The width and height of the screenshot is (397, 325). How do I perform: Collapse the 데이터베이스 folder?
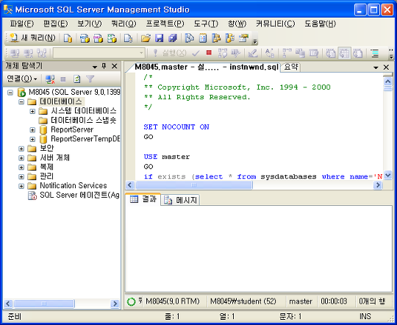(x=21, y=101)
